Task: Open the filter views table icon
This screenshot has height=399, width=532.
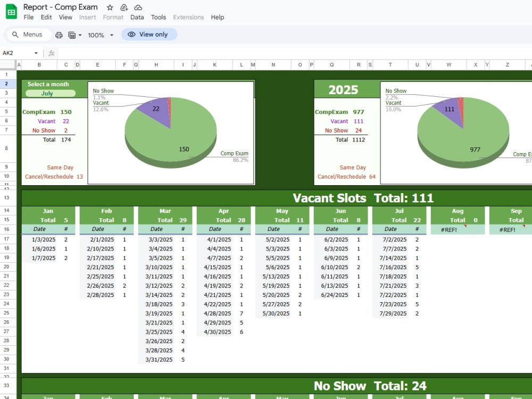Action: coord(72,35)
